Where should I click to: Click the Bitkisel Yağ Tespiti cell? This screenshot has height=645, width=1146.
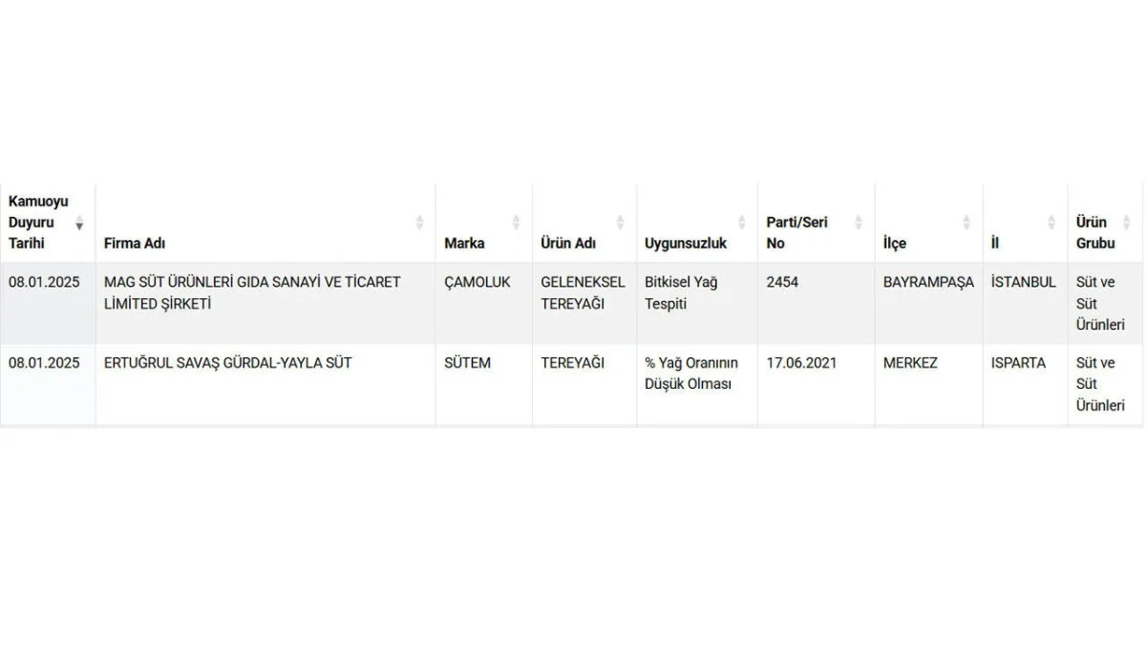click(681, 292)
